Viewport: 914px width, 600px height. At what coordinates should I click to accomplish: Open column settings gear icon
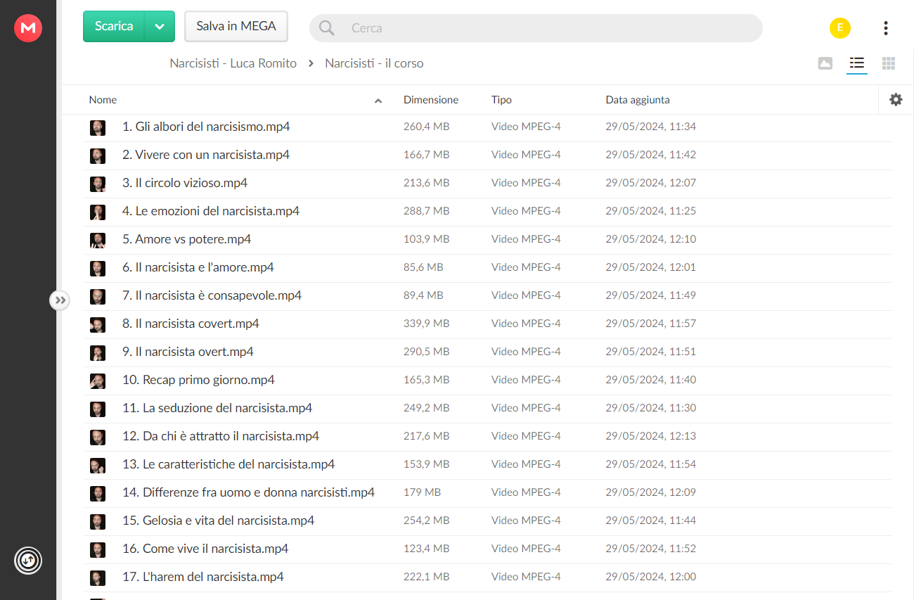[896, 99]
